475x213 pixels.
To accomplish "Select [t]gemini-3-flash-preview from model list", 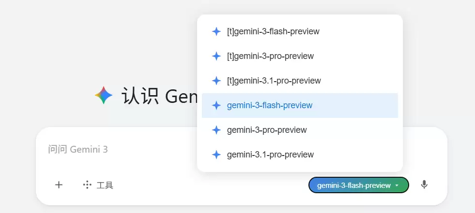I will (273, 31).
